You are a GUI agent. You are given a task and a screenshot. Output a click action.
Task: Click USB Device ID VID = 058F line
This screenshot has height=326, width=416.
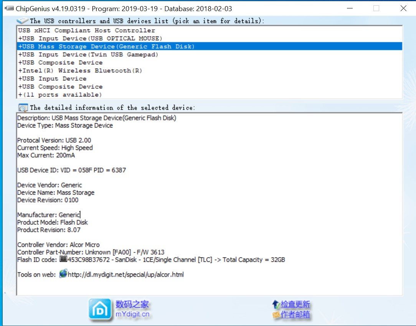(72, 170)
